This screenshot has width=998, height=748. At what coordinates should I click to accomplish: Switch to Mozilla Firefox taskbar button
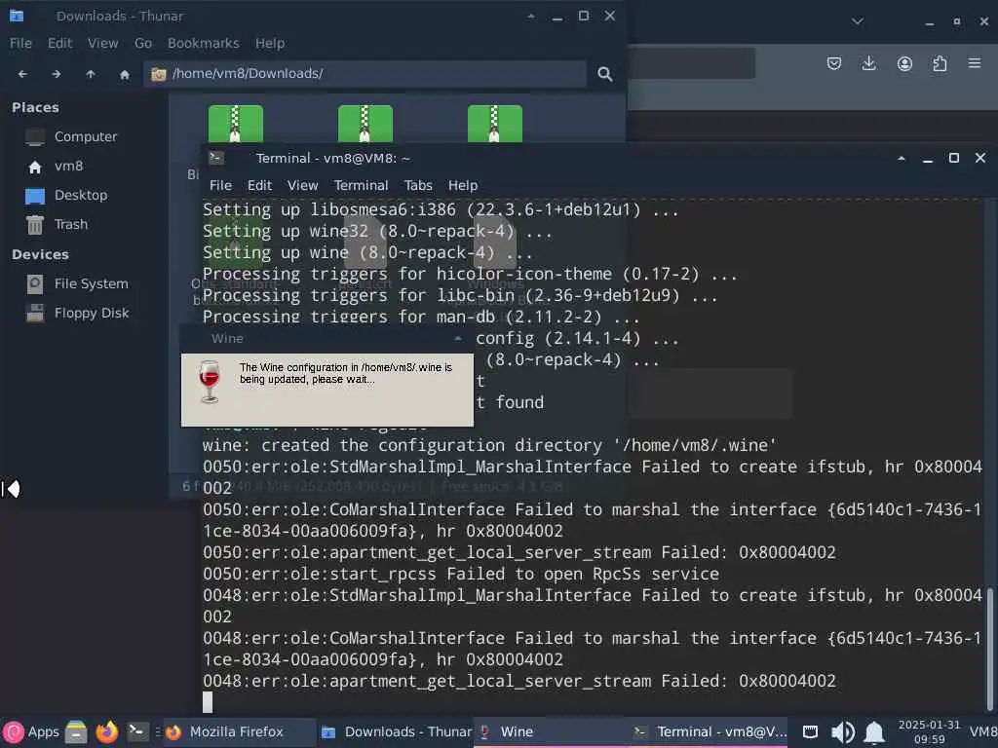point(240,732)
